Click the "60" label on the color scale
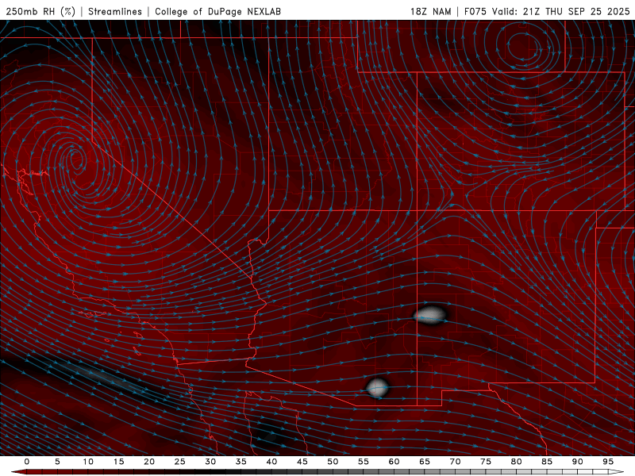Viewport: 635px width, 476px height. coord(394,462)
